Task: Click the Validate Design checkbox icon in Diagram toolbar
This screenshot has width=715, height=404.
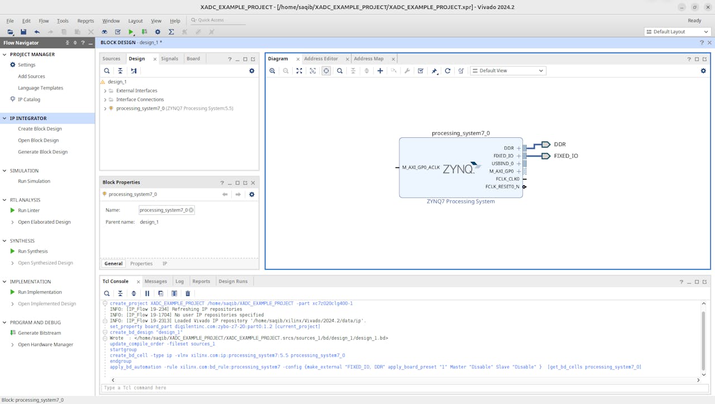Action: (x=421, y=71)
